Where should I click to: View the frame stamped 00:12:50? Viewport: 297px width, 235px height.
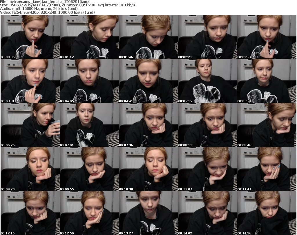(x=89, y=213)
